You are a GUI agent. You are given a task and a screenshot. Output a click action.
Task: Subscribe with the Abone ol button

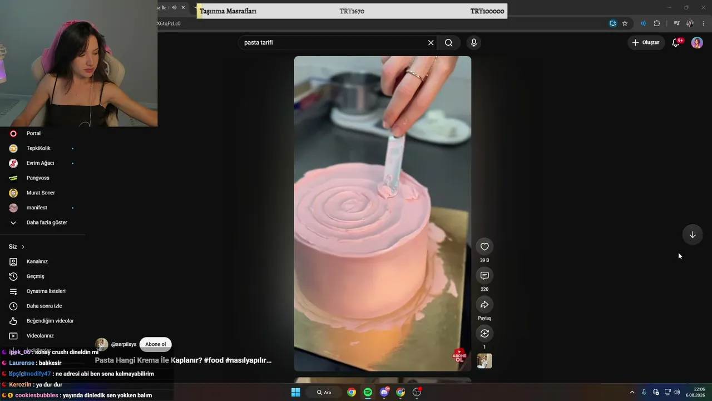pyautogui.click(x=156, y=344)
